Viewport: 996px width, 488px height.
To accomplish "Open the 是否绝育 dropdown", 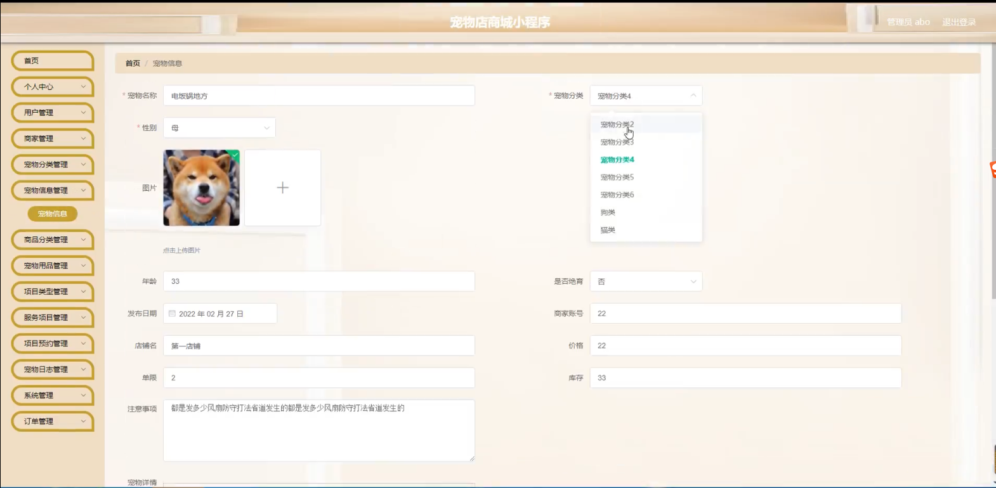I will (646, 281).
